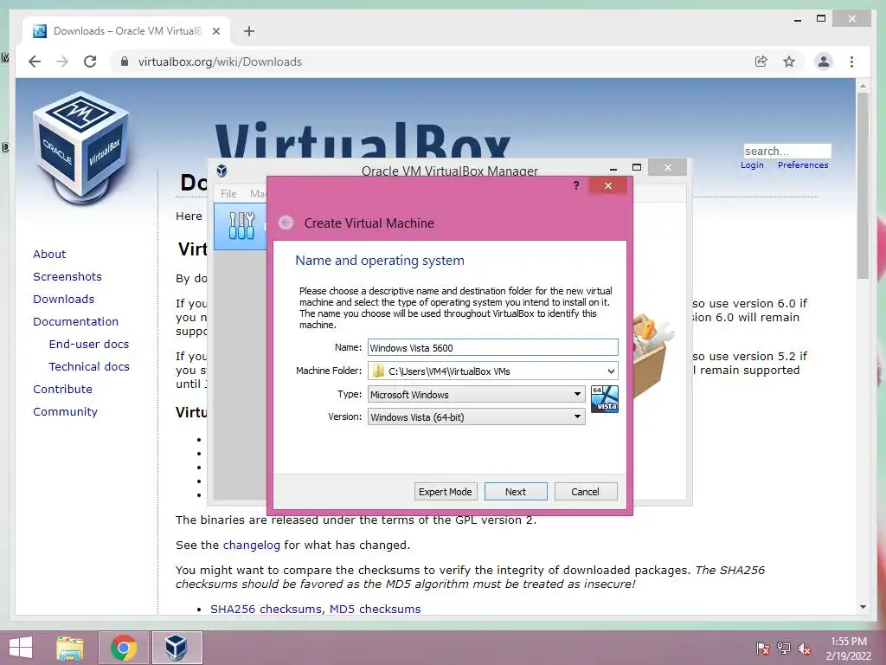Open the Preferences link

pyautogui.click(x=802, y=165)
